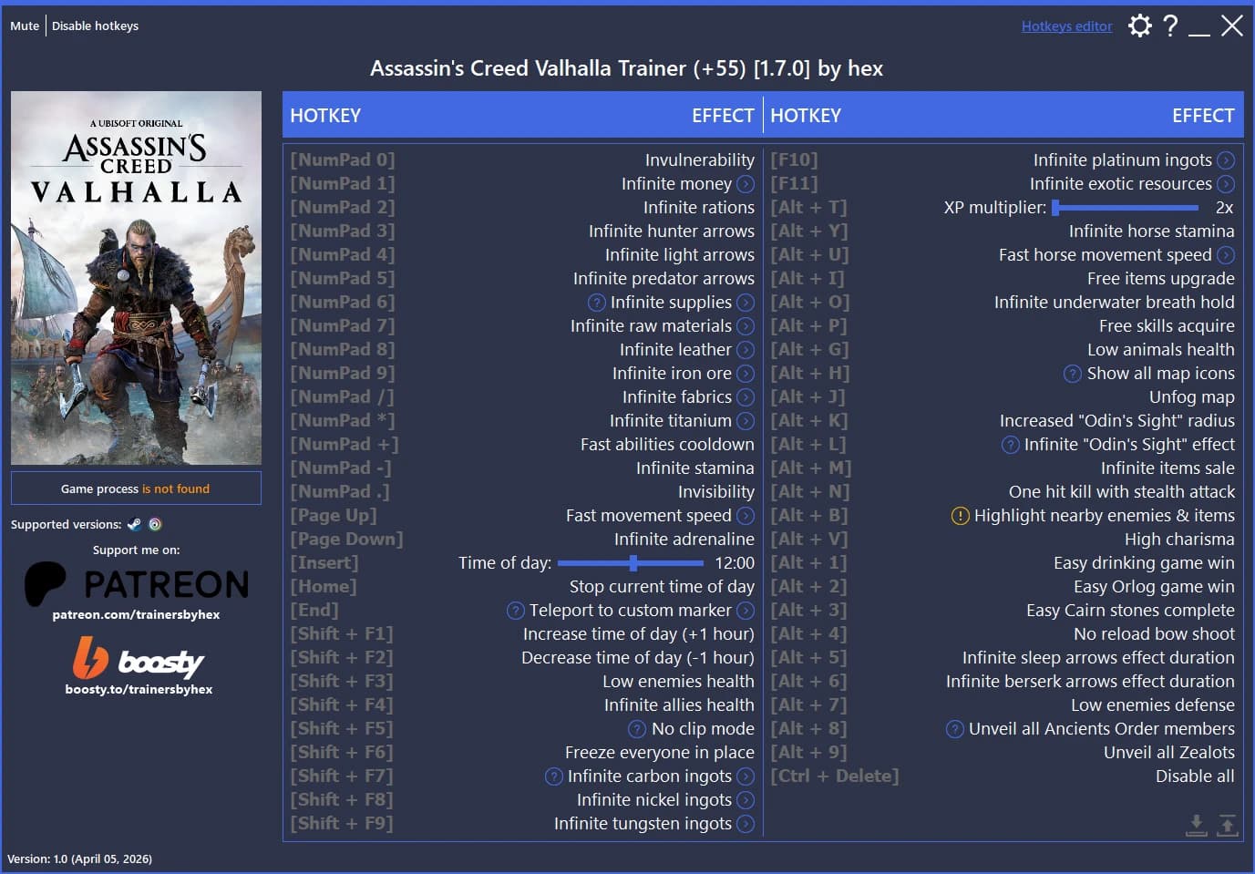This screenshot has height=874, width=1255.
Task: Expand arrow next to Fast movement speed
Action: pos(746,516)
